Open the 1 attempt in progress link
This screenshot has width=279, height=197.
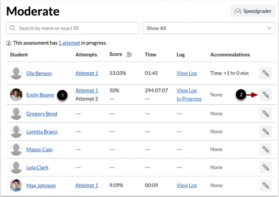pos(69,43)
